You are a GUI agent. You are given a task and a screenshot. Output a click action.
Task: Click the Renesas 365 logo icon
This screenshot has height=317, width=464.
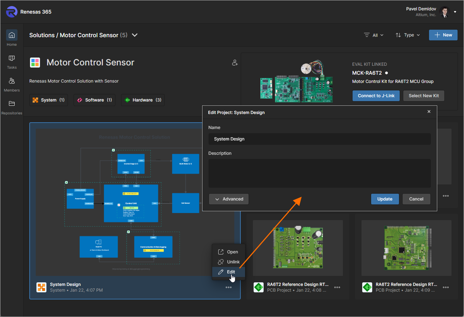click(x=12, y=12)
